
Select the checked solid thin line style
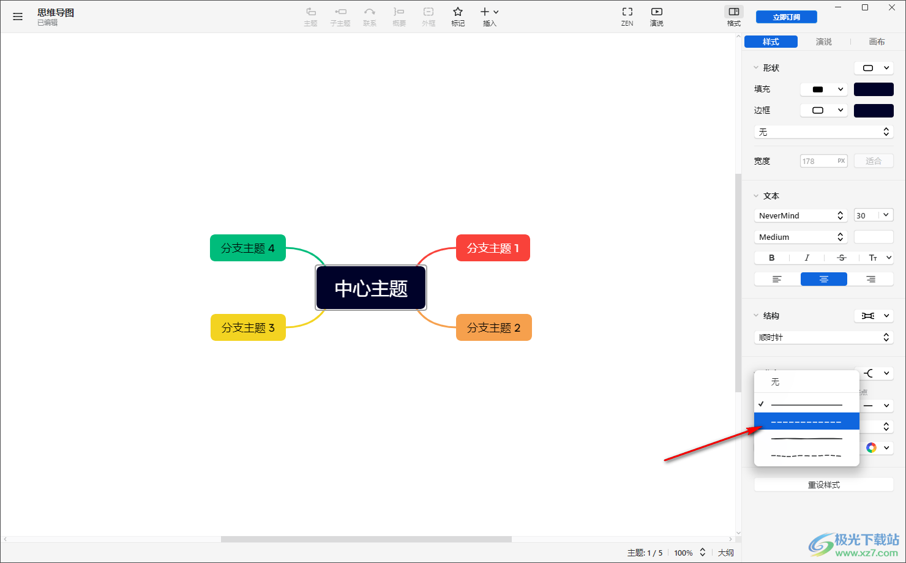807,404
